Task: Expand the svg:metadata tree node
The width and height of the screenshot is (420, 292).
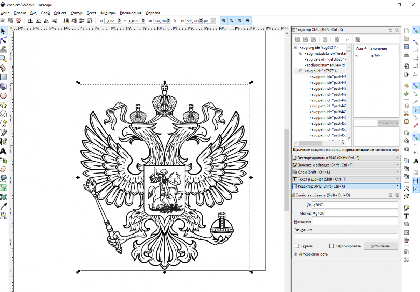Action: pyautogui.click(x=301, y=53)
